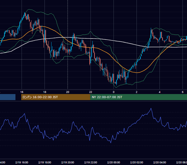Click the 4 hour label on price chart axis

coord(159,92)
